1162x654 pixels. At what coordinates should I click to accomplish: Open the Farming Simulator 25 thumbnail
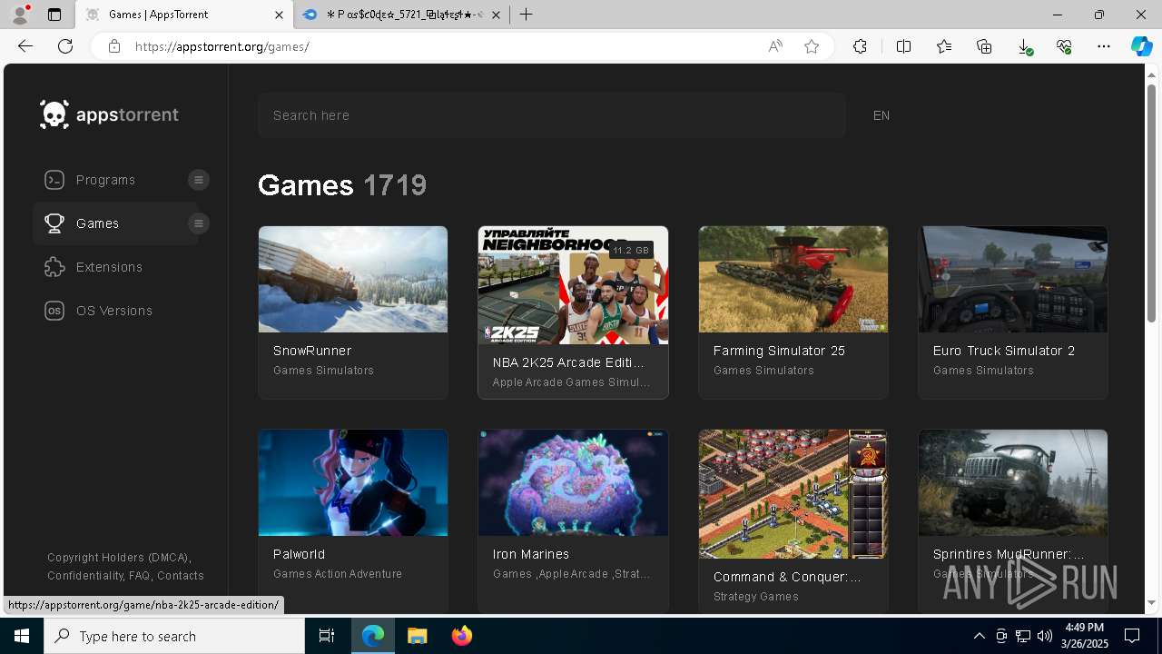click(x=793, y=279)
